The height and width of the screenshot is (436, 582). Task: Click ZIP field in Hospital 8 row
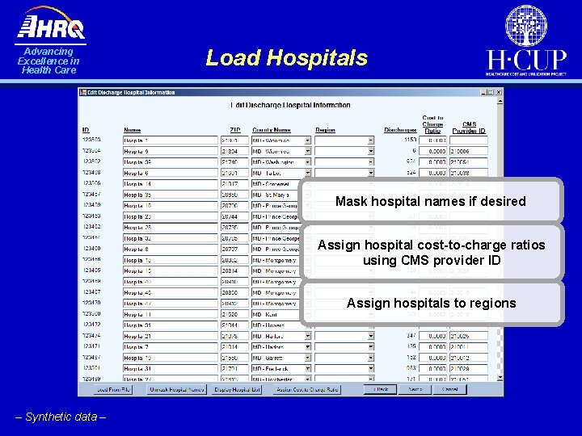pyautogui.click(x=234, y=249)
